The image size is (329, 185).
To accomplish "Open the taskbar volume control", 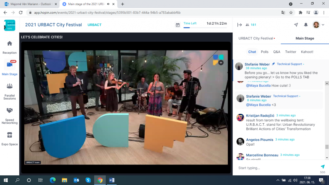I will (295, 180).
